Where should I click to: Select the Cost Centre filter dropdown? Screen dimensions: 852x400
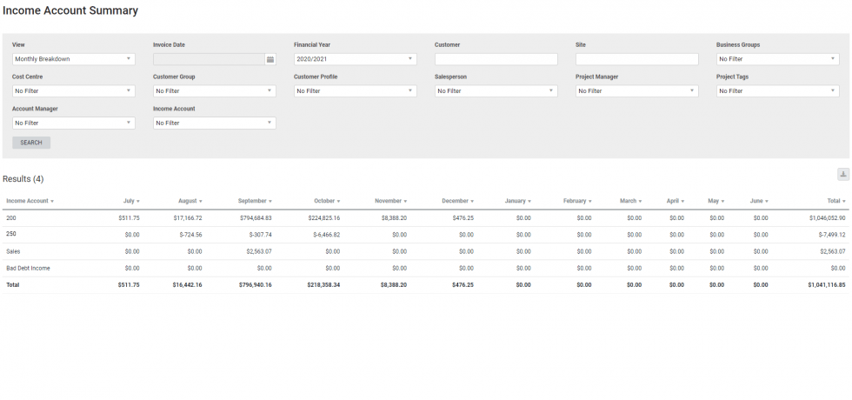pyautogui.click(x=74, y=90)
